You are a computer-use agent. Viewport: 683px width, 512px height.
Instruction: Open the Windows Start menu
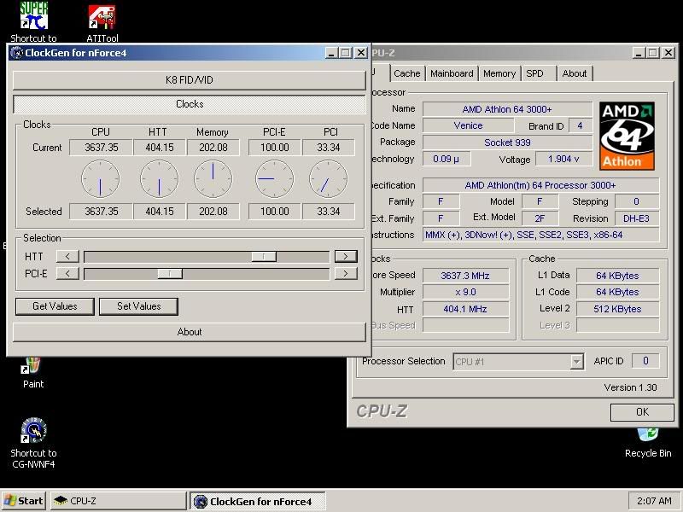pos(24,501)
